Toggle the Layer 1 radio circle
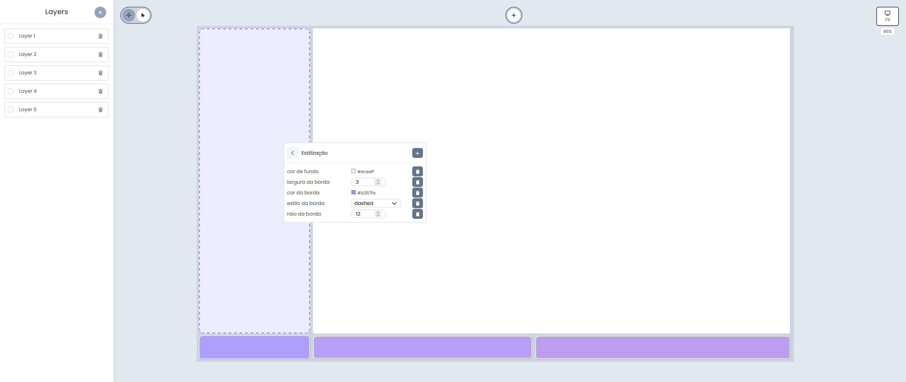The width and height of the screenshot is (906, 382). [x=11, y=36]
